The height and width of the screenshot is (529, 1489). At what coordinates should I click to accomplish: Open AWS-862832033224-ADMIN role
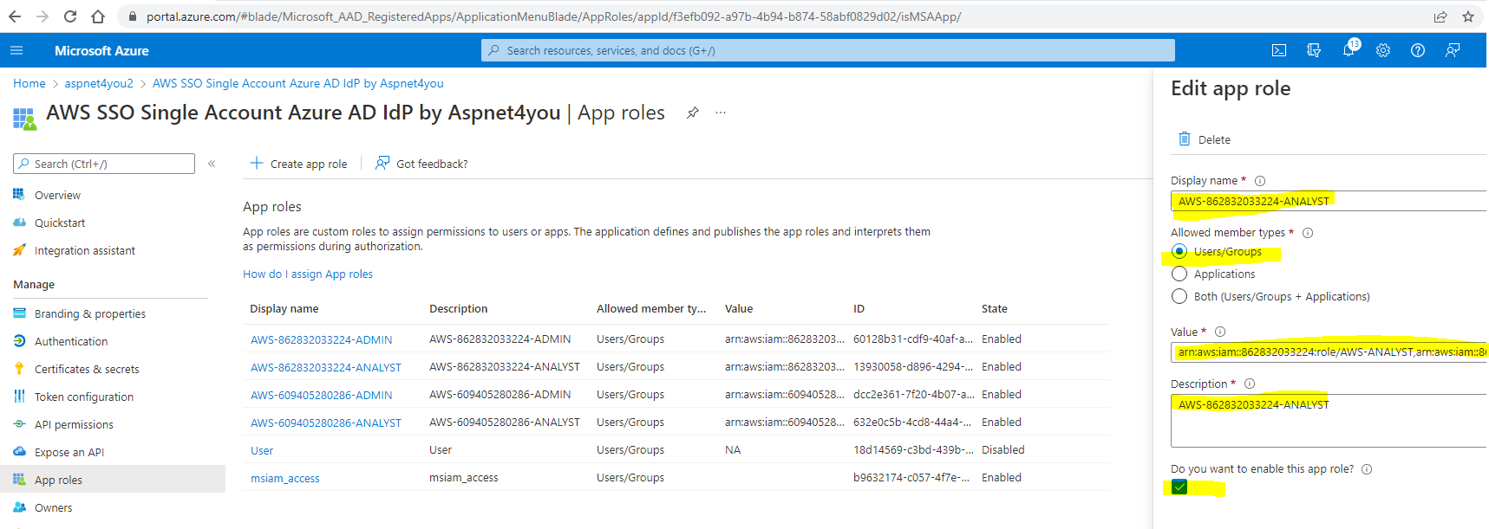click(321, 340)
